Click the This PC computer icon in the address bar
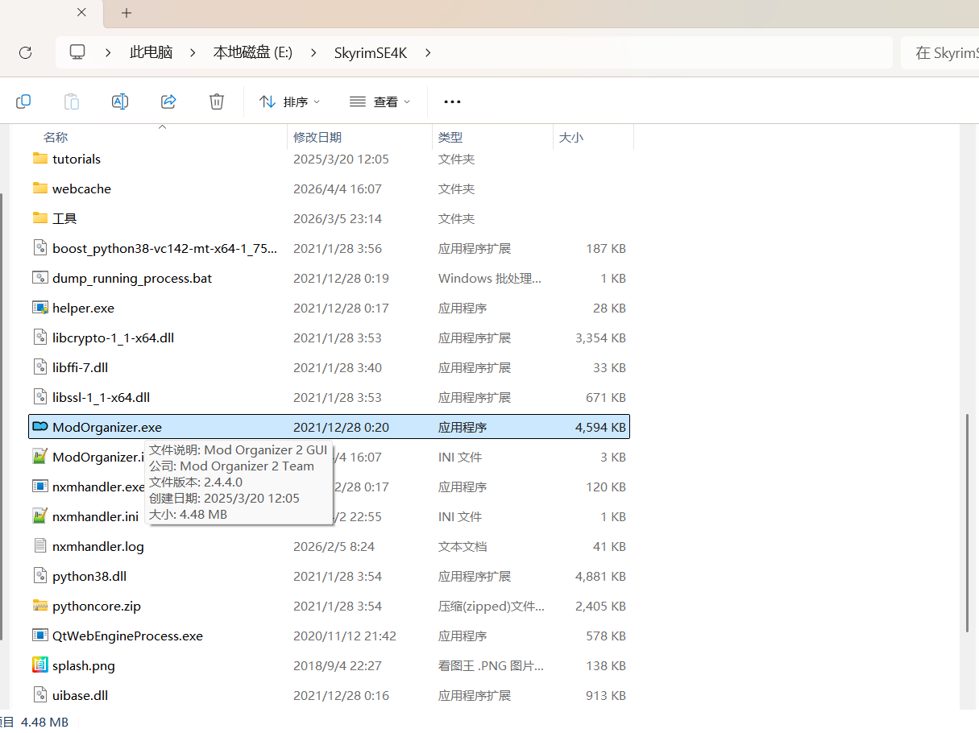 tap(77, 51)
